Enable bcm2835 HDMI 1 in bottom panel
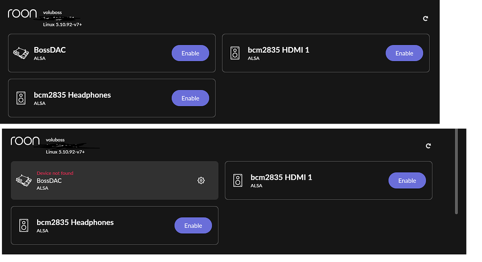The width and height of the screenshot is (482, 262). pos(407,180)
